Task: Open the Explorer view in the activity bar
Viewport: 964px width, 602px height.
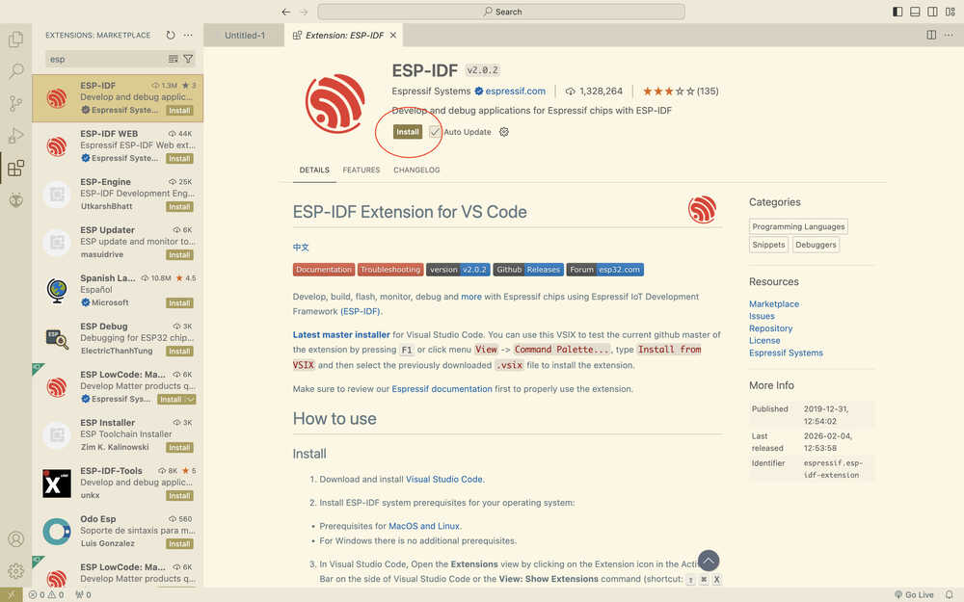Action: 14,37
